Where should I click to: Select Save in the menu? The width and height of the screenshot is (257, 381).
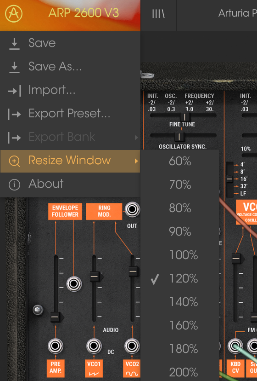pyautogui.click(x=70, y=43)
